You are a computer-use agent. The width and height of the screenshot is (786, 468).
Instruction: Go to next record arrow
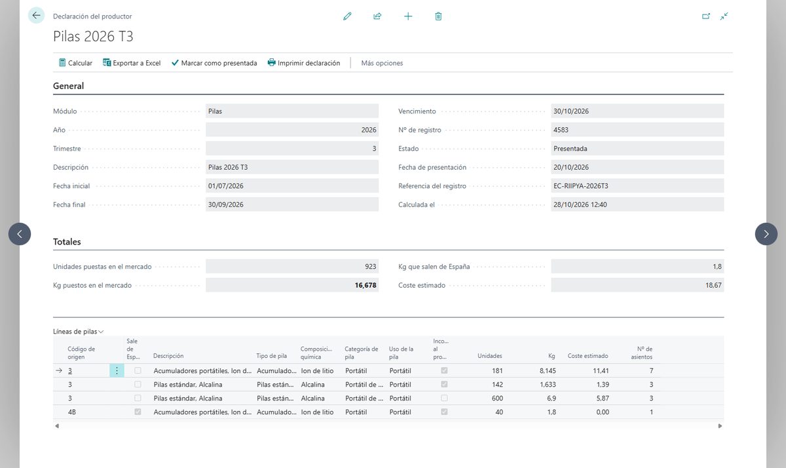pos(766,234)
